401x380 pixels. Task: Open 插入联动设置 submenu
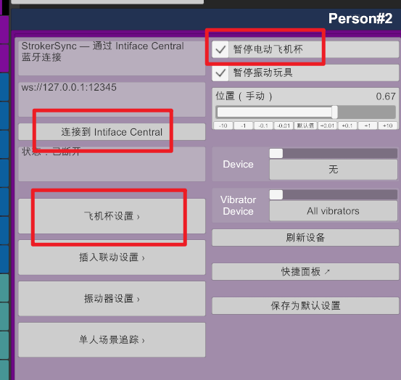(112, 257)
